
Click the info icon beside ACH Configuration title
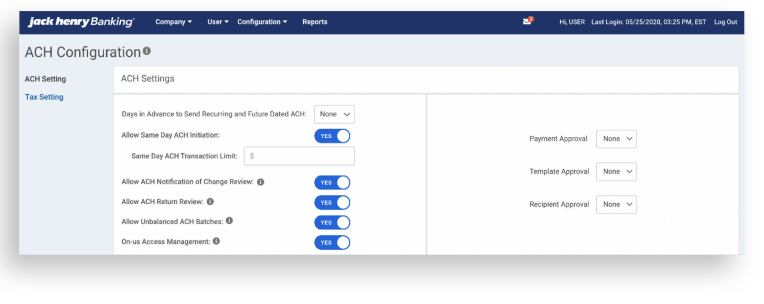click(x=147, y=51)
